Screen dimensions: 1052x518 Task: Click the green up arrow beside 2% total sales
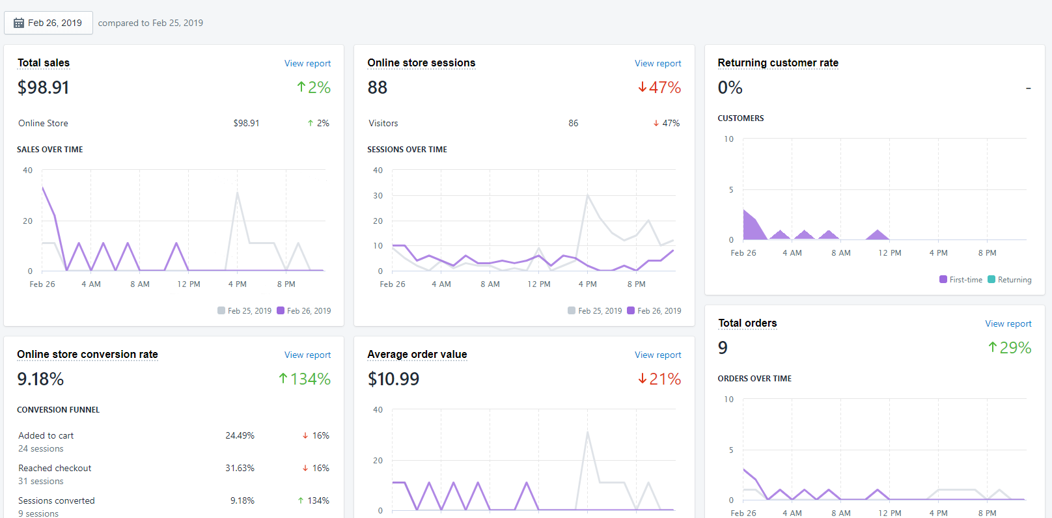[301, 87]
